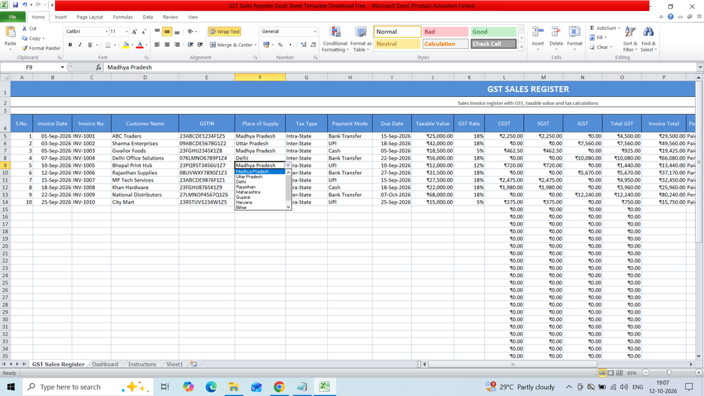Apply yellow fill color bucket
Viewport: 704px width, 396px height.
tap(126, 45)
